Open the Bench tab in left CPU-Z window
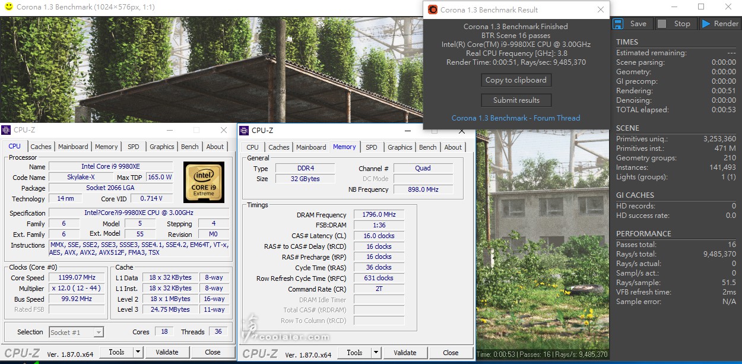The height and width of the screenshot is (364, 742). pos(190,147)
